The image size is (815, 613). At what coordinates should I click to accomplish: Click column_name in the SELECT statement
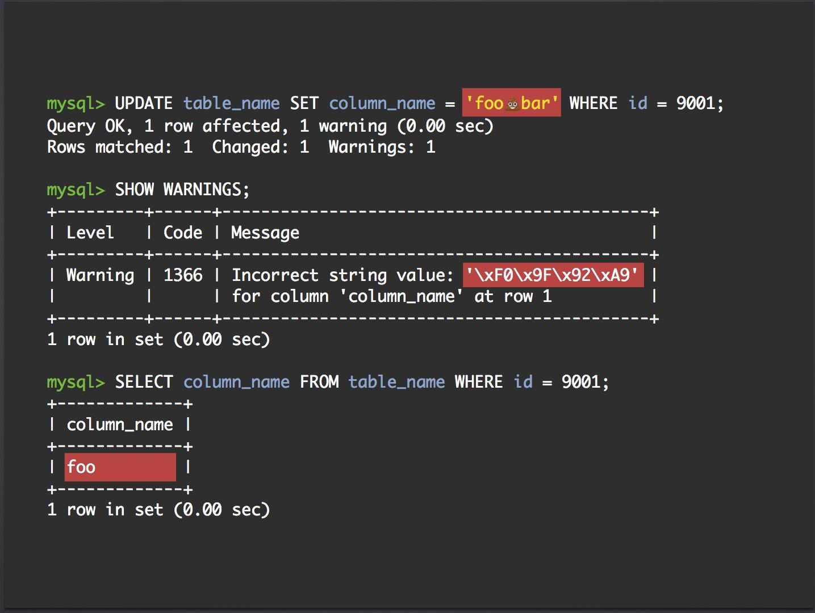pos(236,382)
